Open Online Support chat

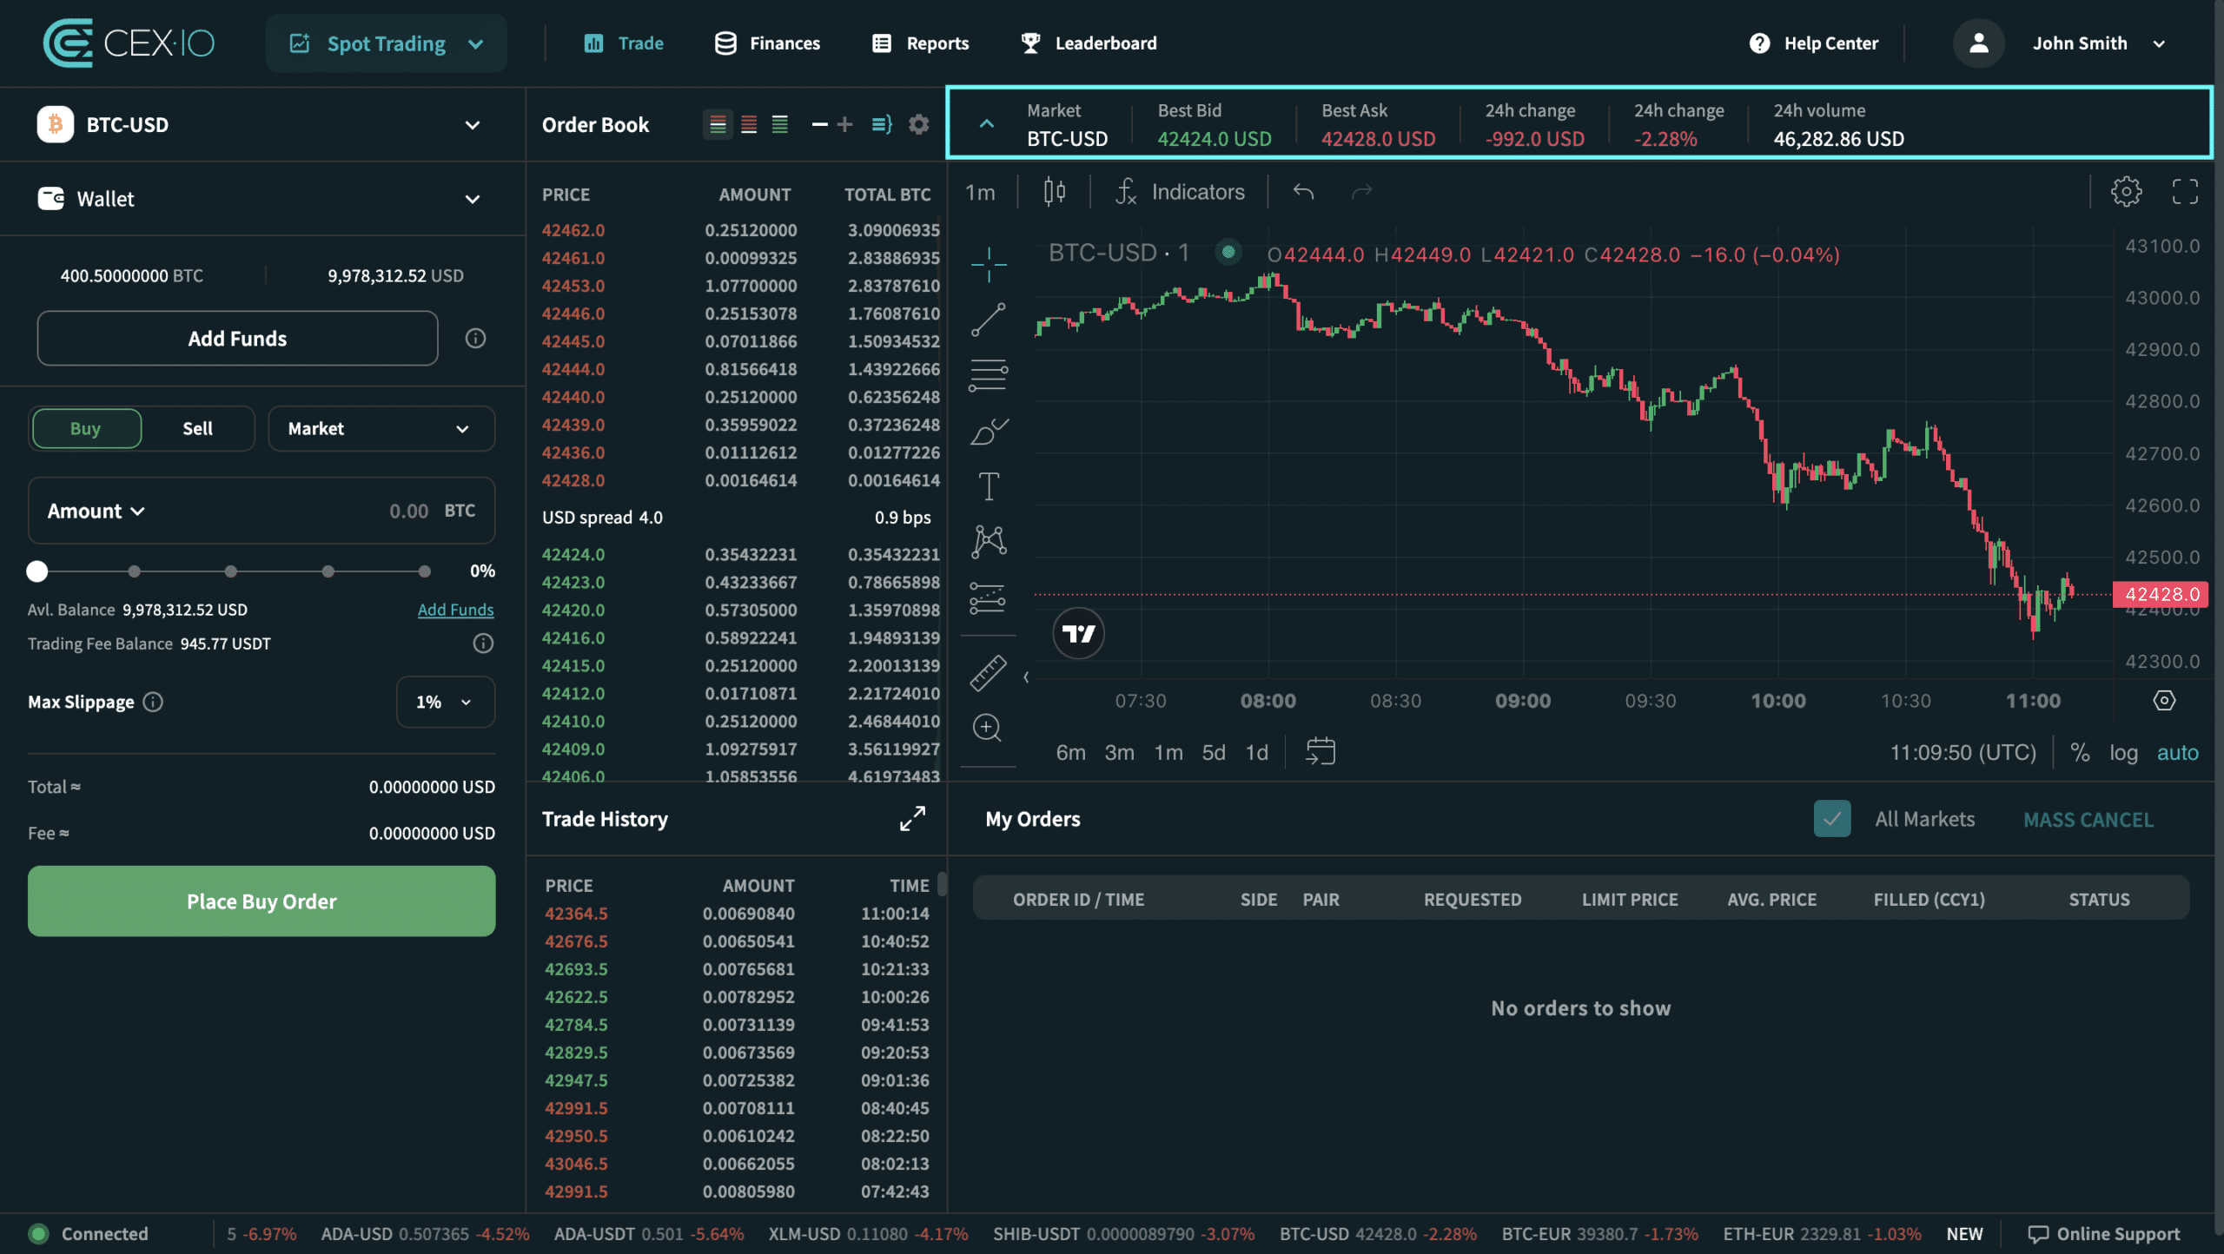coord(2103,1233)
